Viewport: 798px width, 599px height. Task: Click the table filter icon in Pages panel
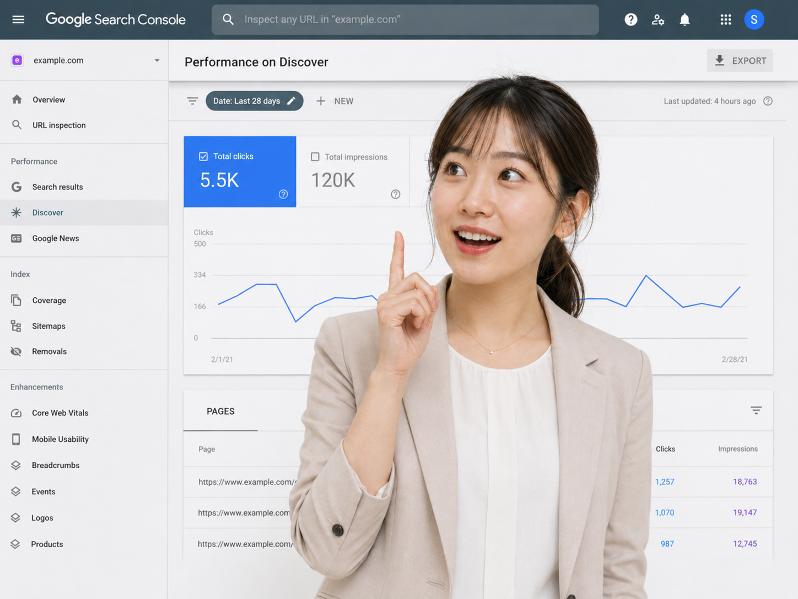pos(756,410)
